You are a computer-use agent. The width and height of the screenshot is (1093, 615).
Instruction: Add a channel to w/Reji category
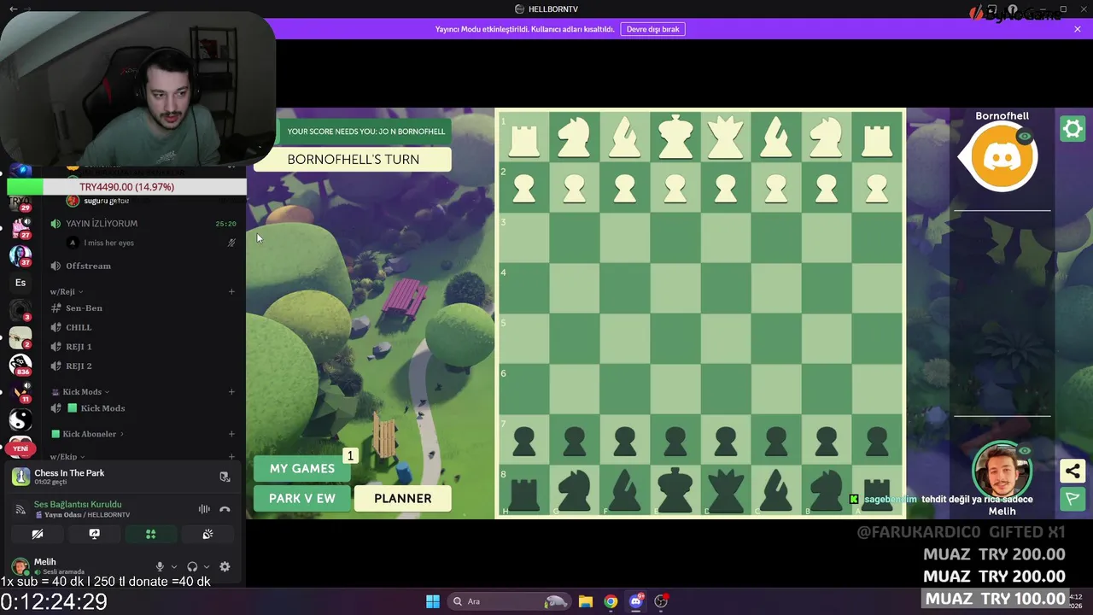(x=231, y=291)
